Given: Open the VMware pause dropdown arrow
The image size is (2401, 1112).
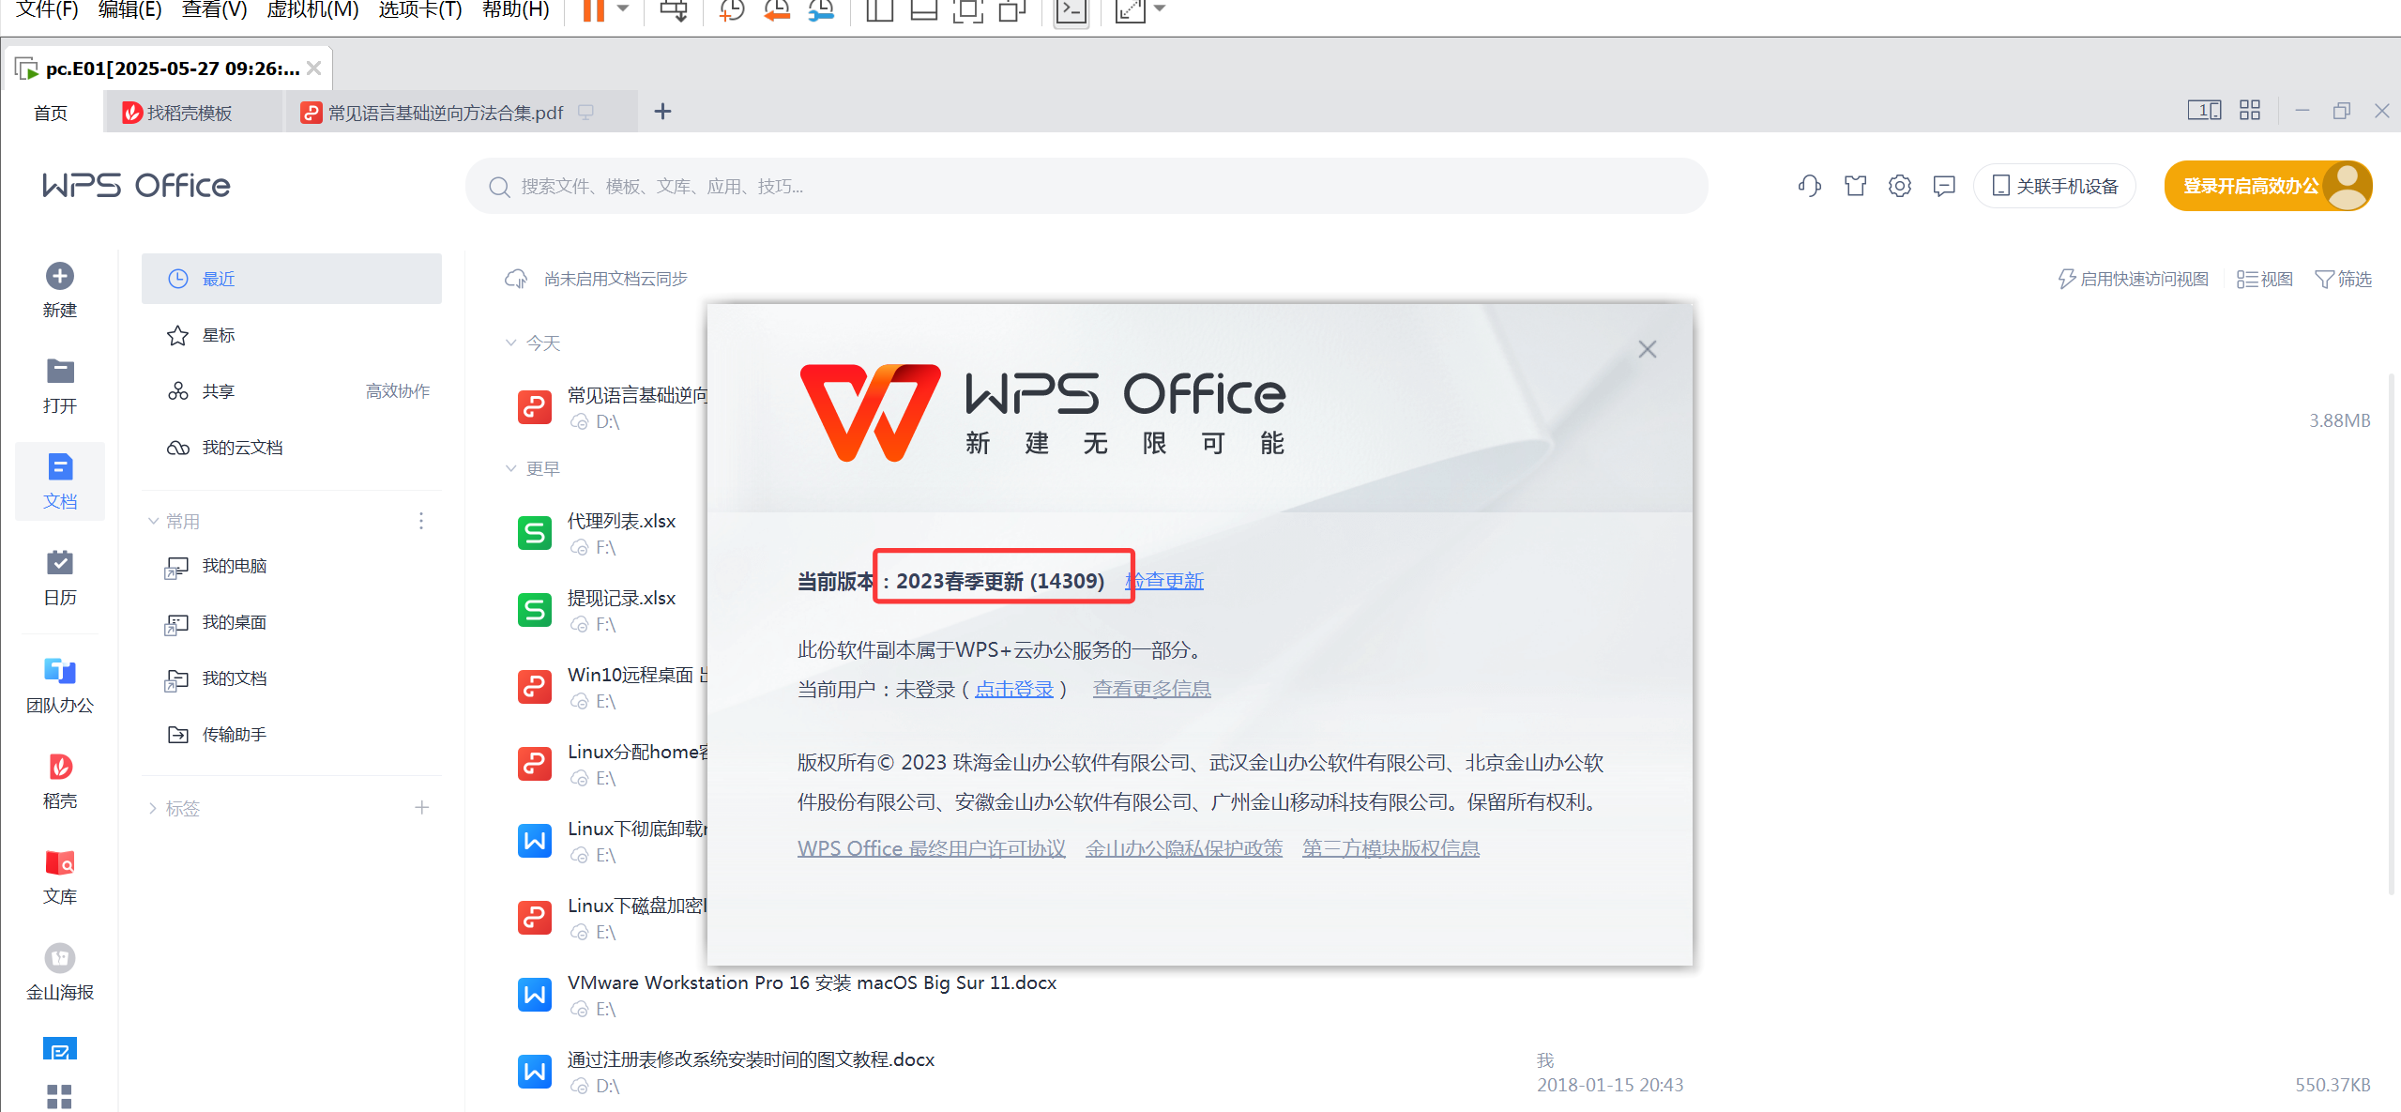Looking at the screenshot, I should click(623, 8).
